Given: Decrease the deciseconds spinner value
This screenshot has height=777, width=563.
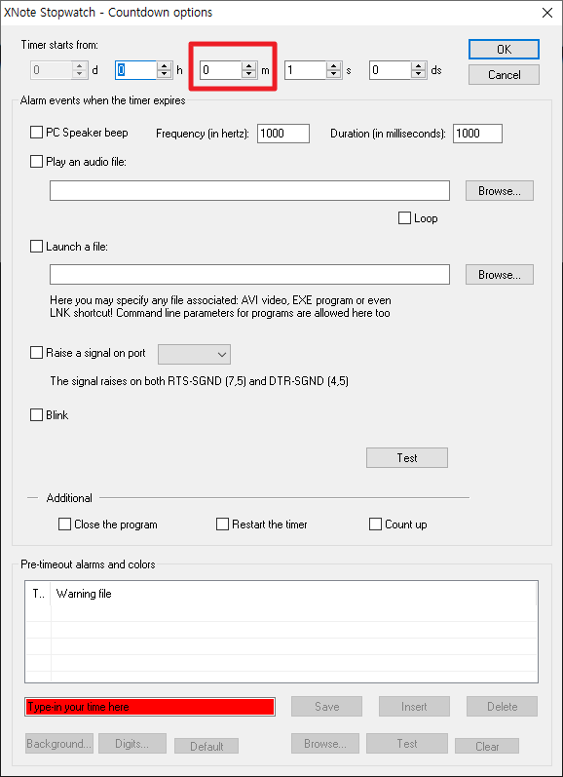Looking at the screenshot, I should point(419,74).
